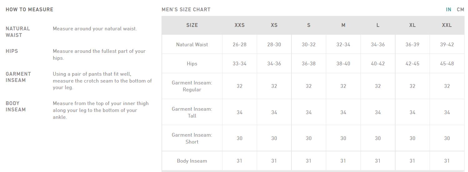
Task: Switch units to IN
Action: 448,9
